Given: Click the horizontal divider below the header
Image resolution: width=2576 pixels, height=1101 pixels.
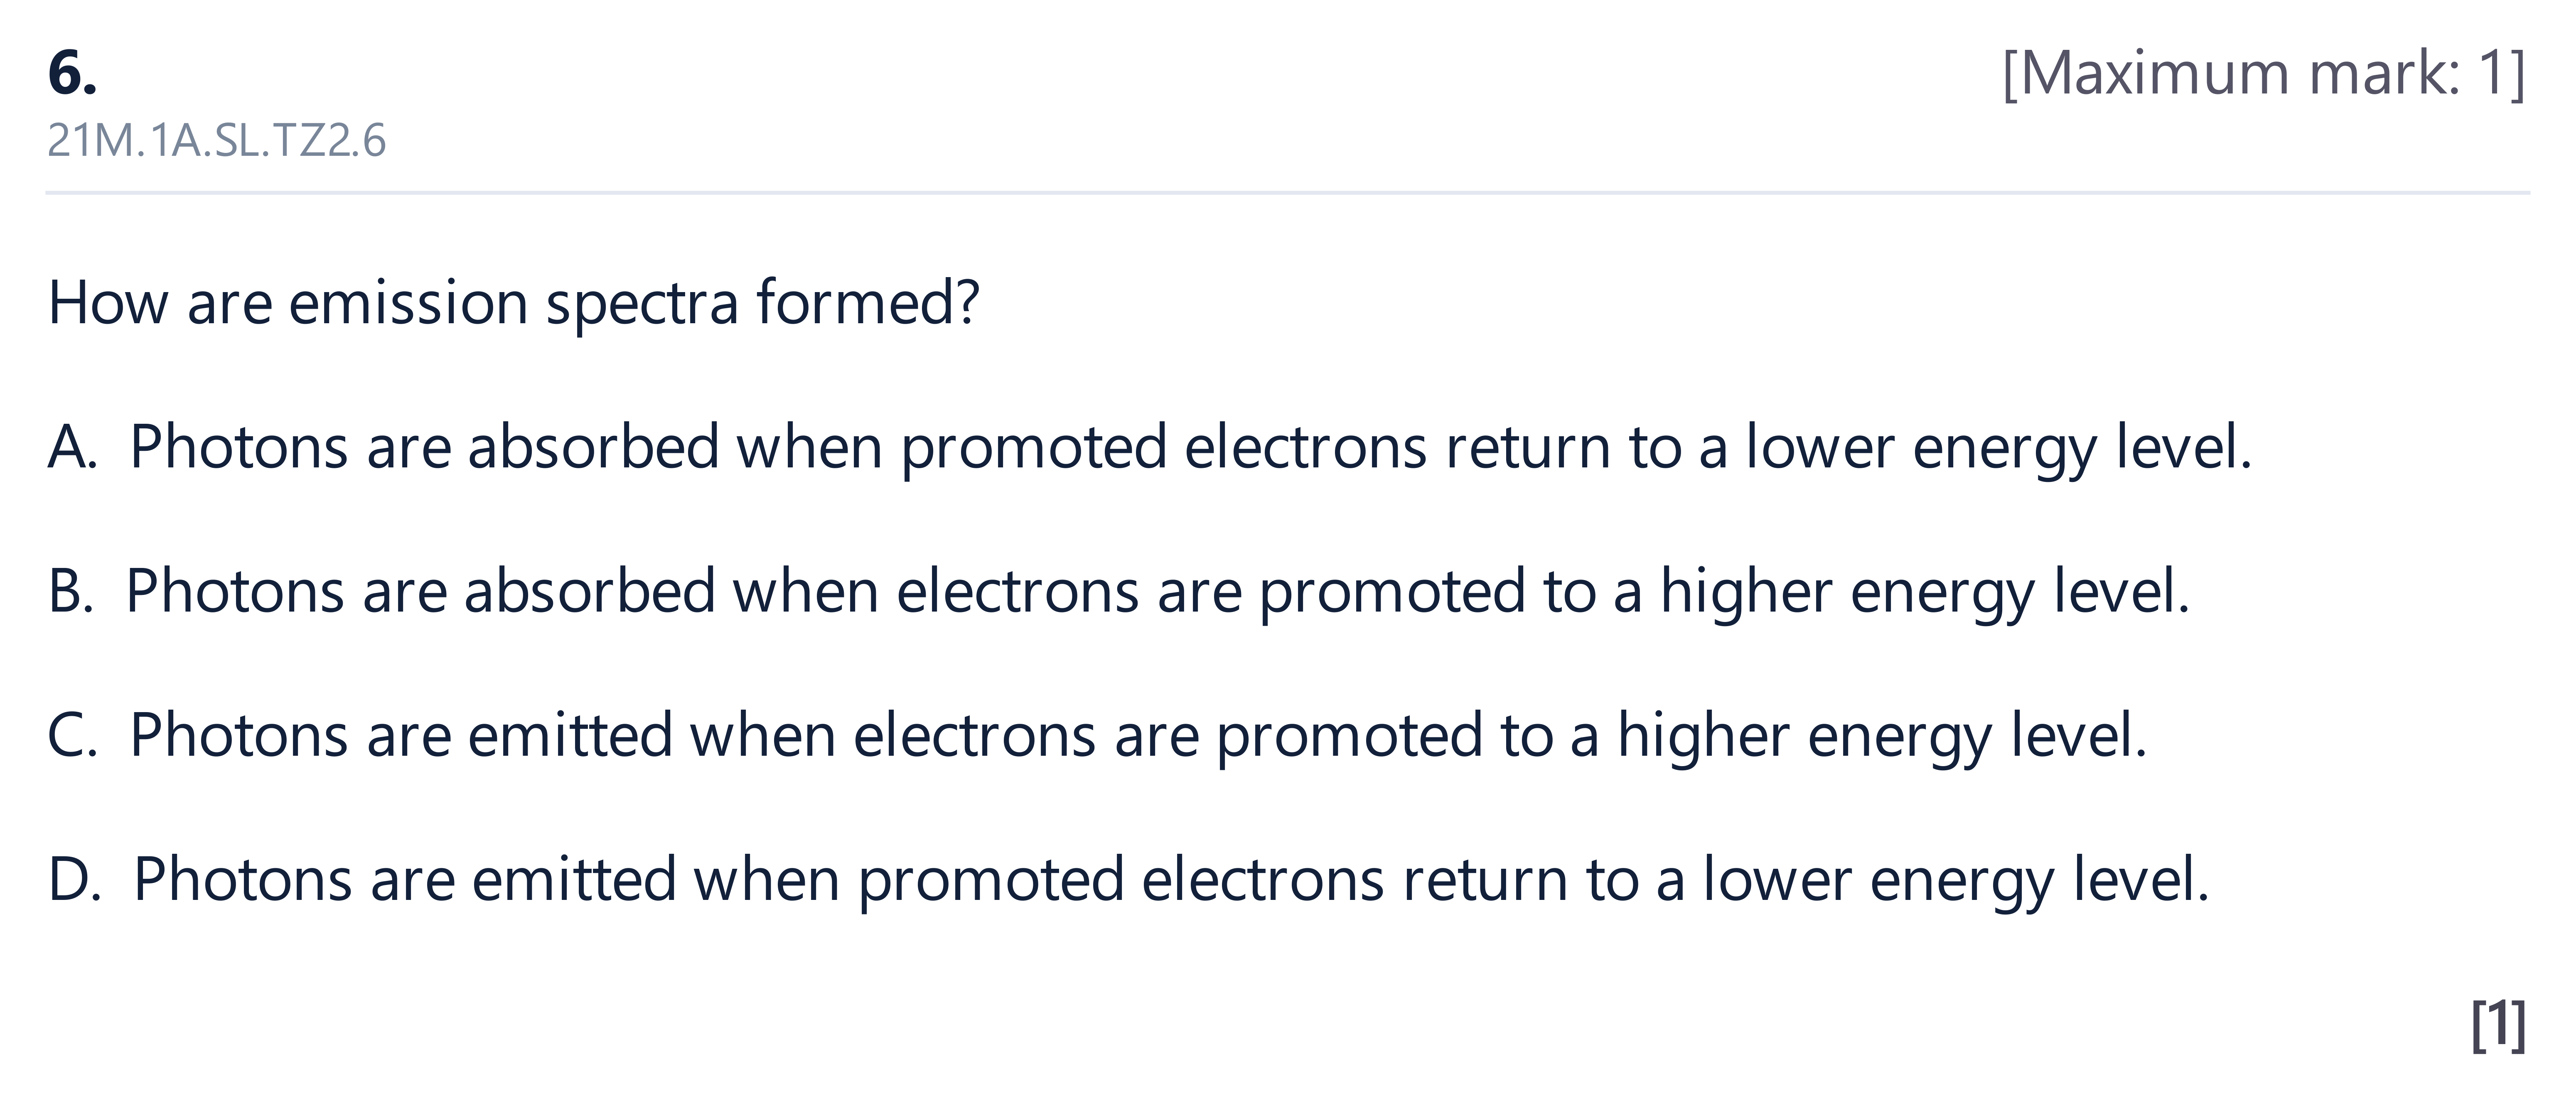Looking at the screenshot, I should click(x=1288, y=192).
